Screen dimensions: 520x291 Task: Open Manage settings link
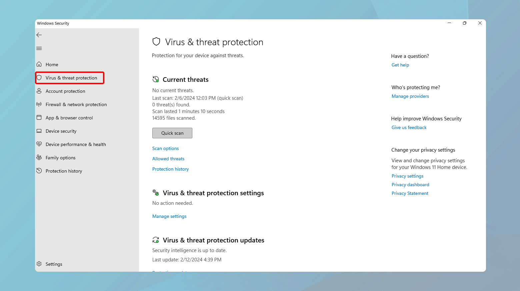pyautogui.click(x=169, y=216)
